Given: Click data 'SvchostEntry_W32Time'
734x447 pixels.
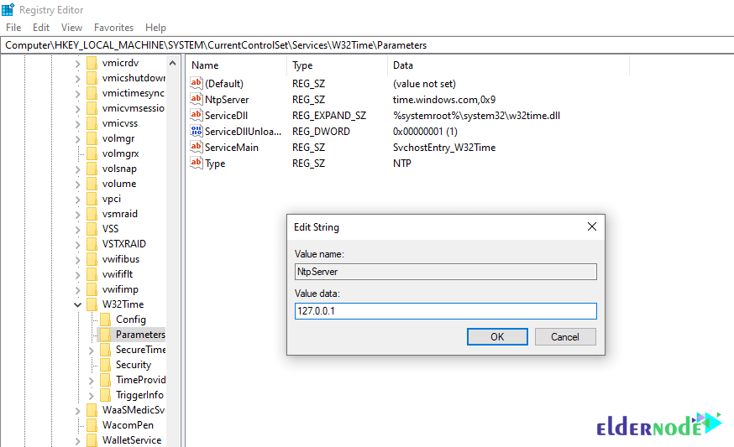Looking at the screenshot, I should (444, 148).
